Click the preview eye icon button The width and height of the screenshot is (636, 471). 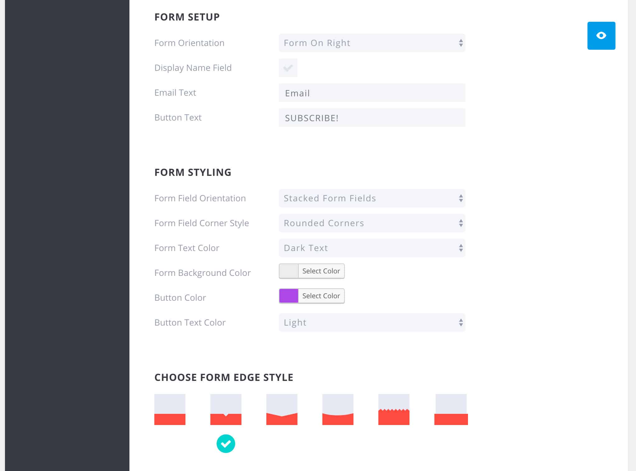[601, 36]
